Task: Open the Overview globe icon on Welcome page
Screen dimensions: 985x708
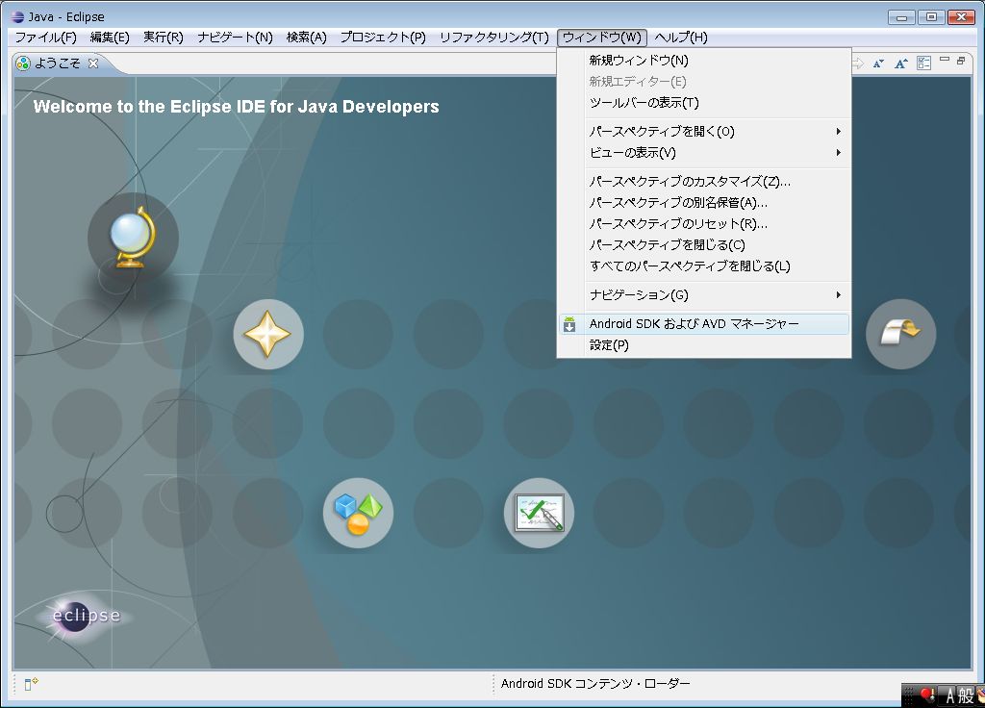Action: coord(133,238)
